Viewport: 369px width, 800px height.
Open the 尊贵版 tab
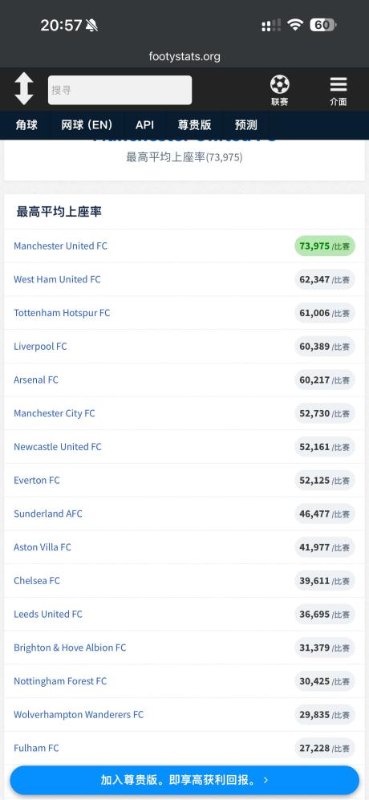click(x=194, y=125)
